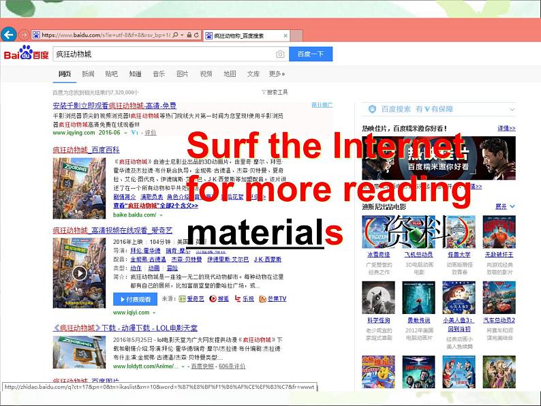Click the 勇敢传说 movie poster

click(419, 297)
